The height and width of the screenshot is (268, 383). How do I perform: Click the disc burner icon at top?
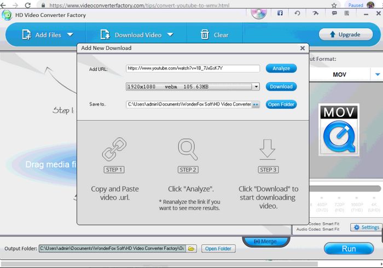pos(259,14)
